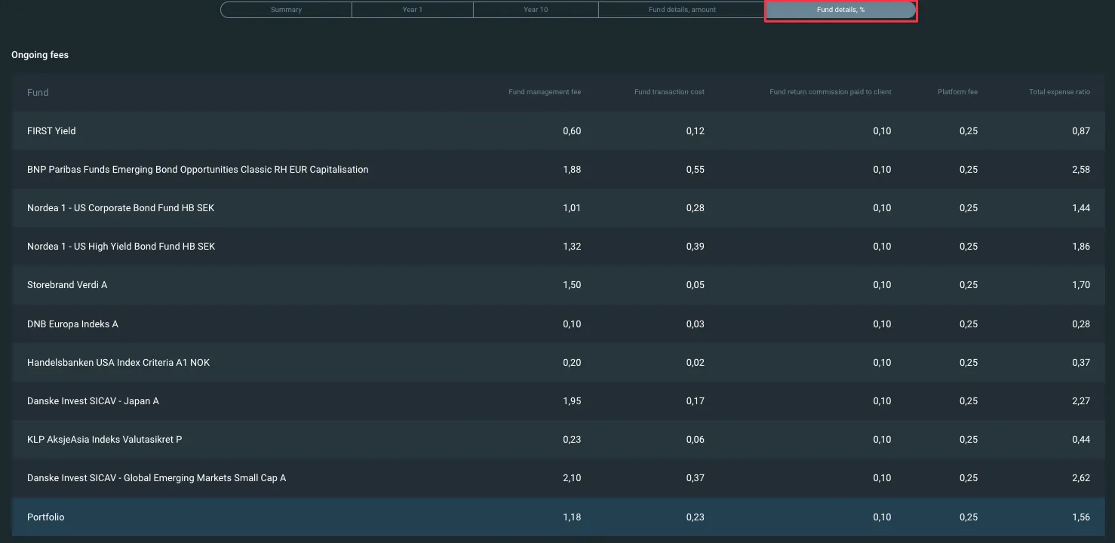Click Storebrand Verdi A transaction cost 0,05
Screen dimensions: 1115x543
(x=696, y=285)
